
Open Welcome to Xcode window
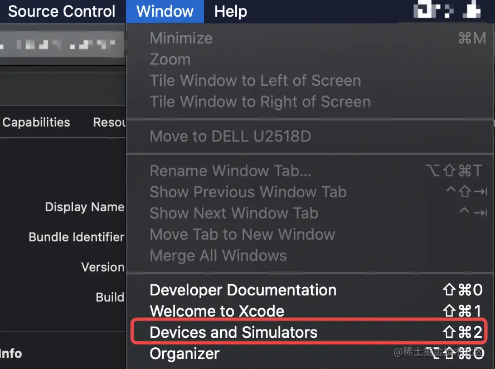pyautogui.click(x=310, y=311)
